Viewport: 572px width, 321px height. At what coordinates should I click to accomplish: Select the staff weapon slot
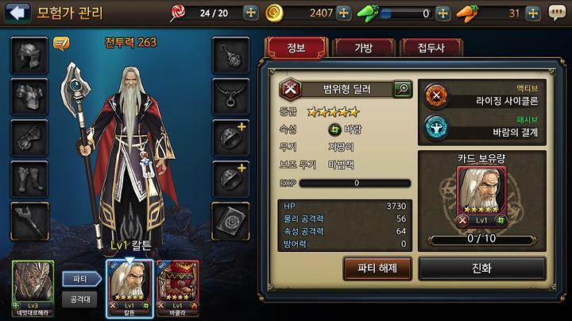(29, 221)
